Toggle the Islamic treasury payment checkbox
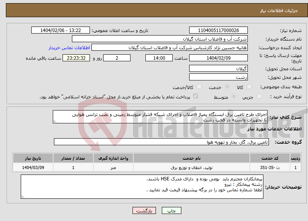 (x=196, y=96)
